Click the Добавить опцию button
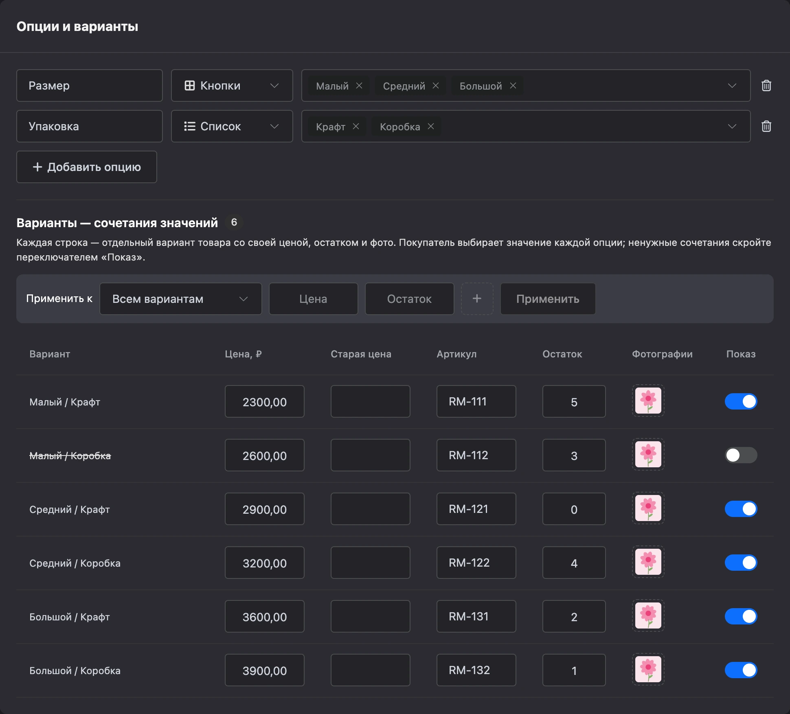The width and height of the screenshot is (790, 714). point(87,167)
